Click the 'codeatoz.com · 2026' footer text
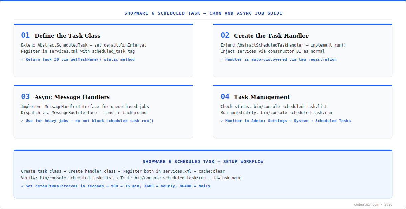Image resolution: width=406 pixels, height=209 pixels. point(373,204)
